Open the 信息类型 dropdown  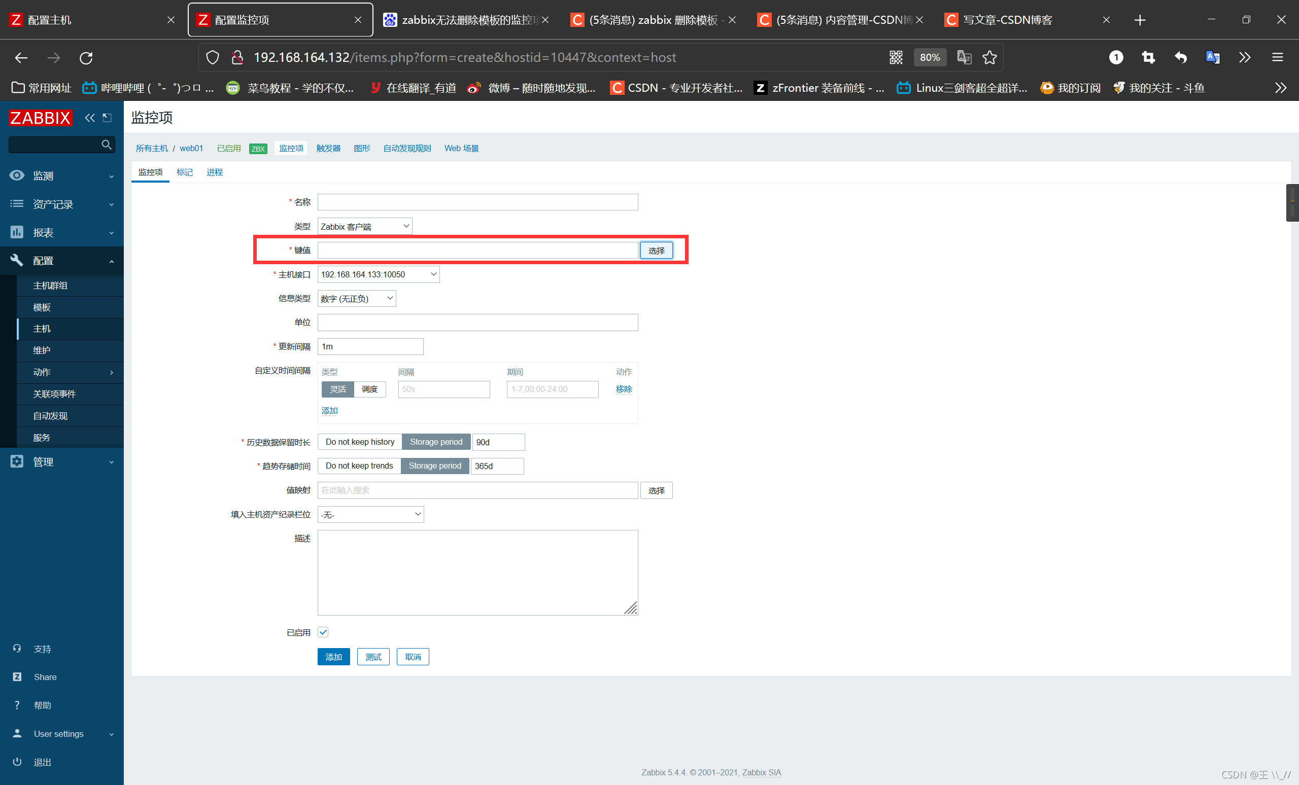coord(356,299)
